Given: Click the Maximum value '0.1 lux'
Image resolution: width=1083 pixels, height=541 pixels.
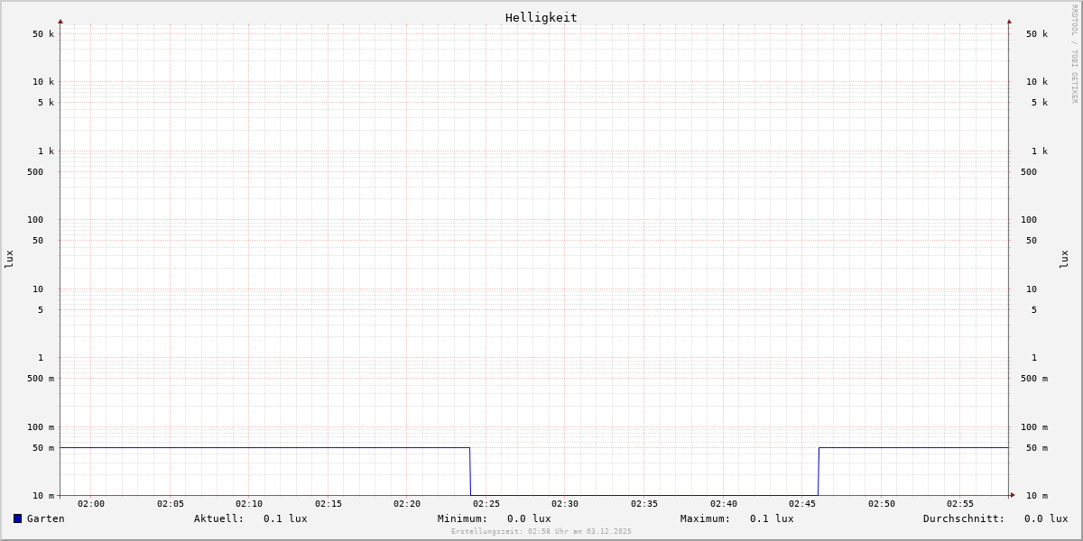Looking at the screenshot, I should 772,518.
